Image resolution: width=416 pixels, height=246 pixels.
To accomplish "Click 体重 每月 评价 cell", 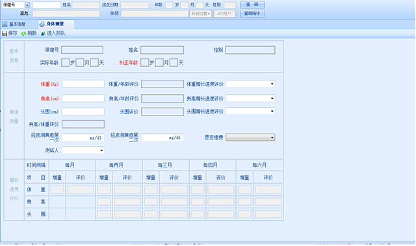I will tap(81, 190).
